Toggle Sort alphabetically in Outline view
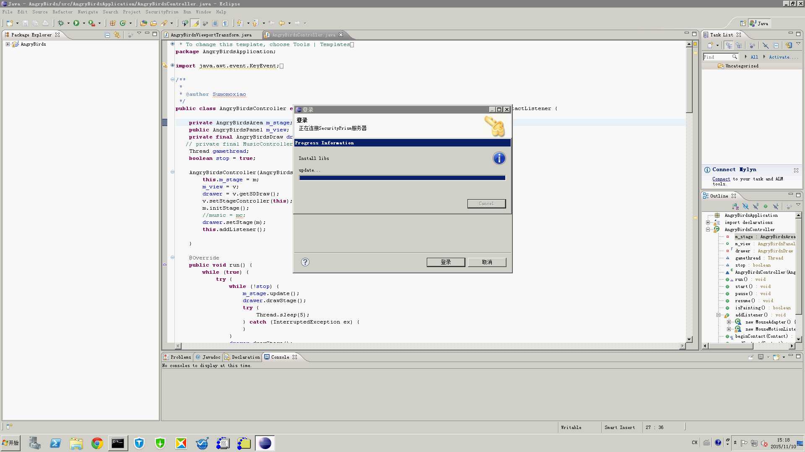The height and width of the screenshot is (452, 805). [735, 206]
